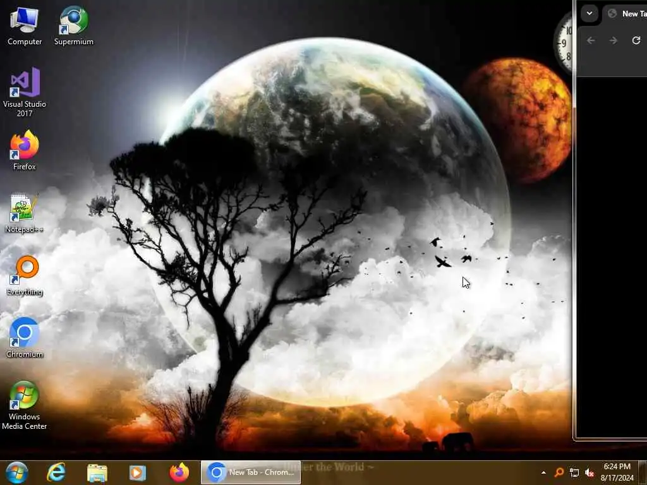Reload the page with the refresh icon
This screenshot has height=485, width=647.
point(636,40)
